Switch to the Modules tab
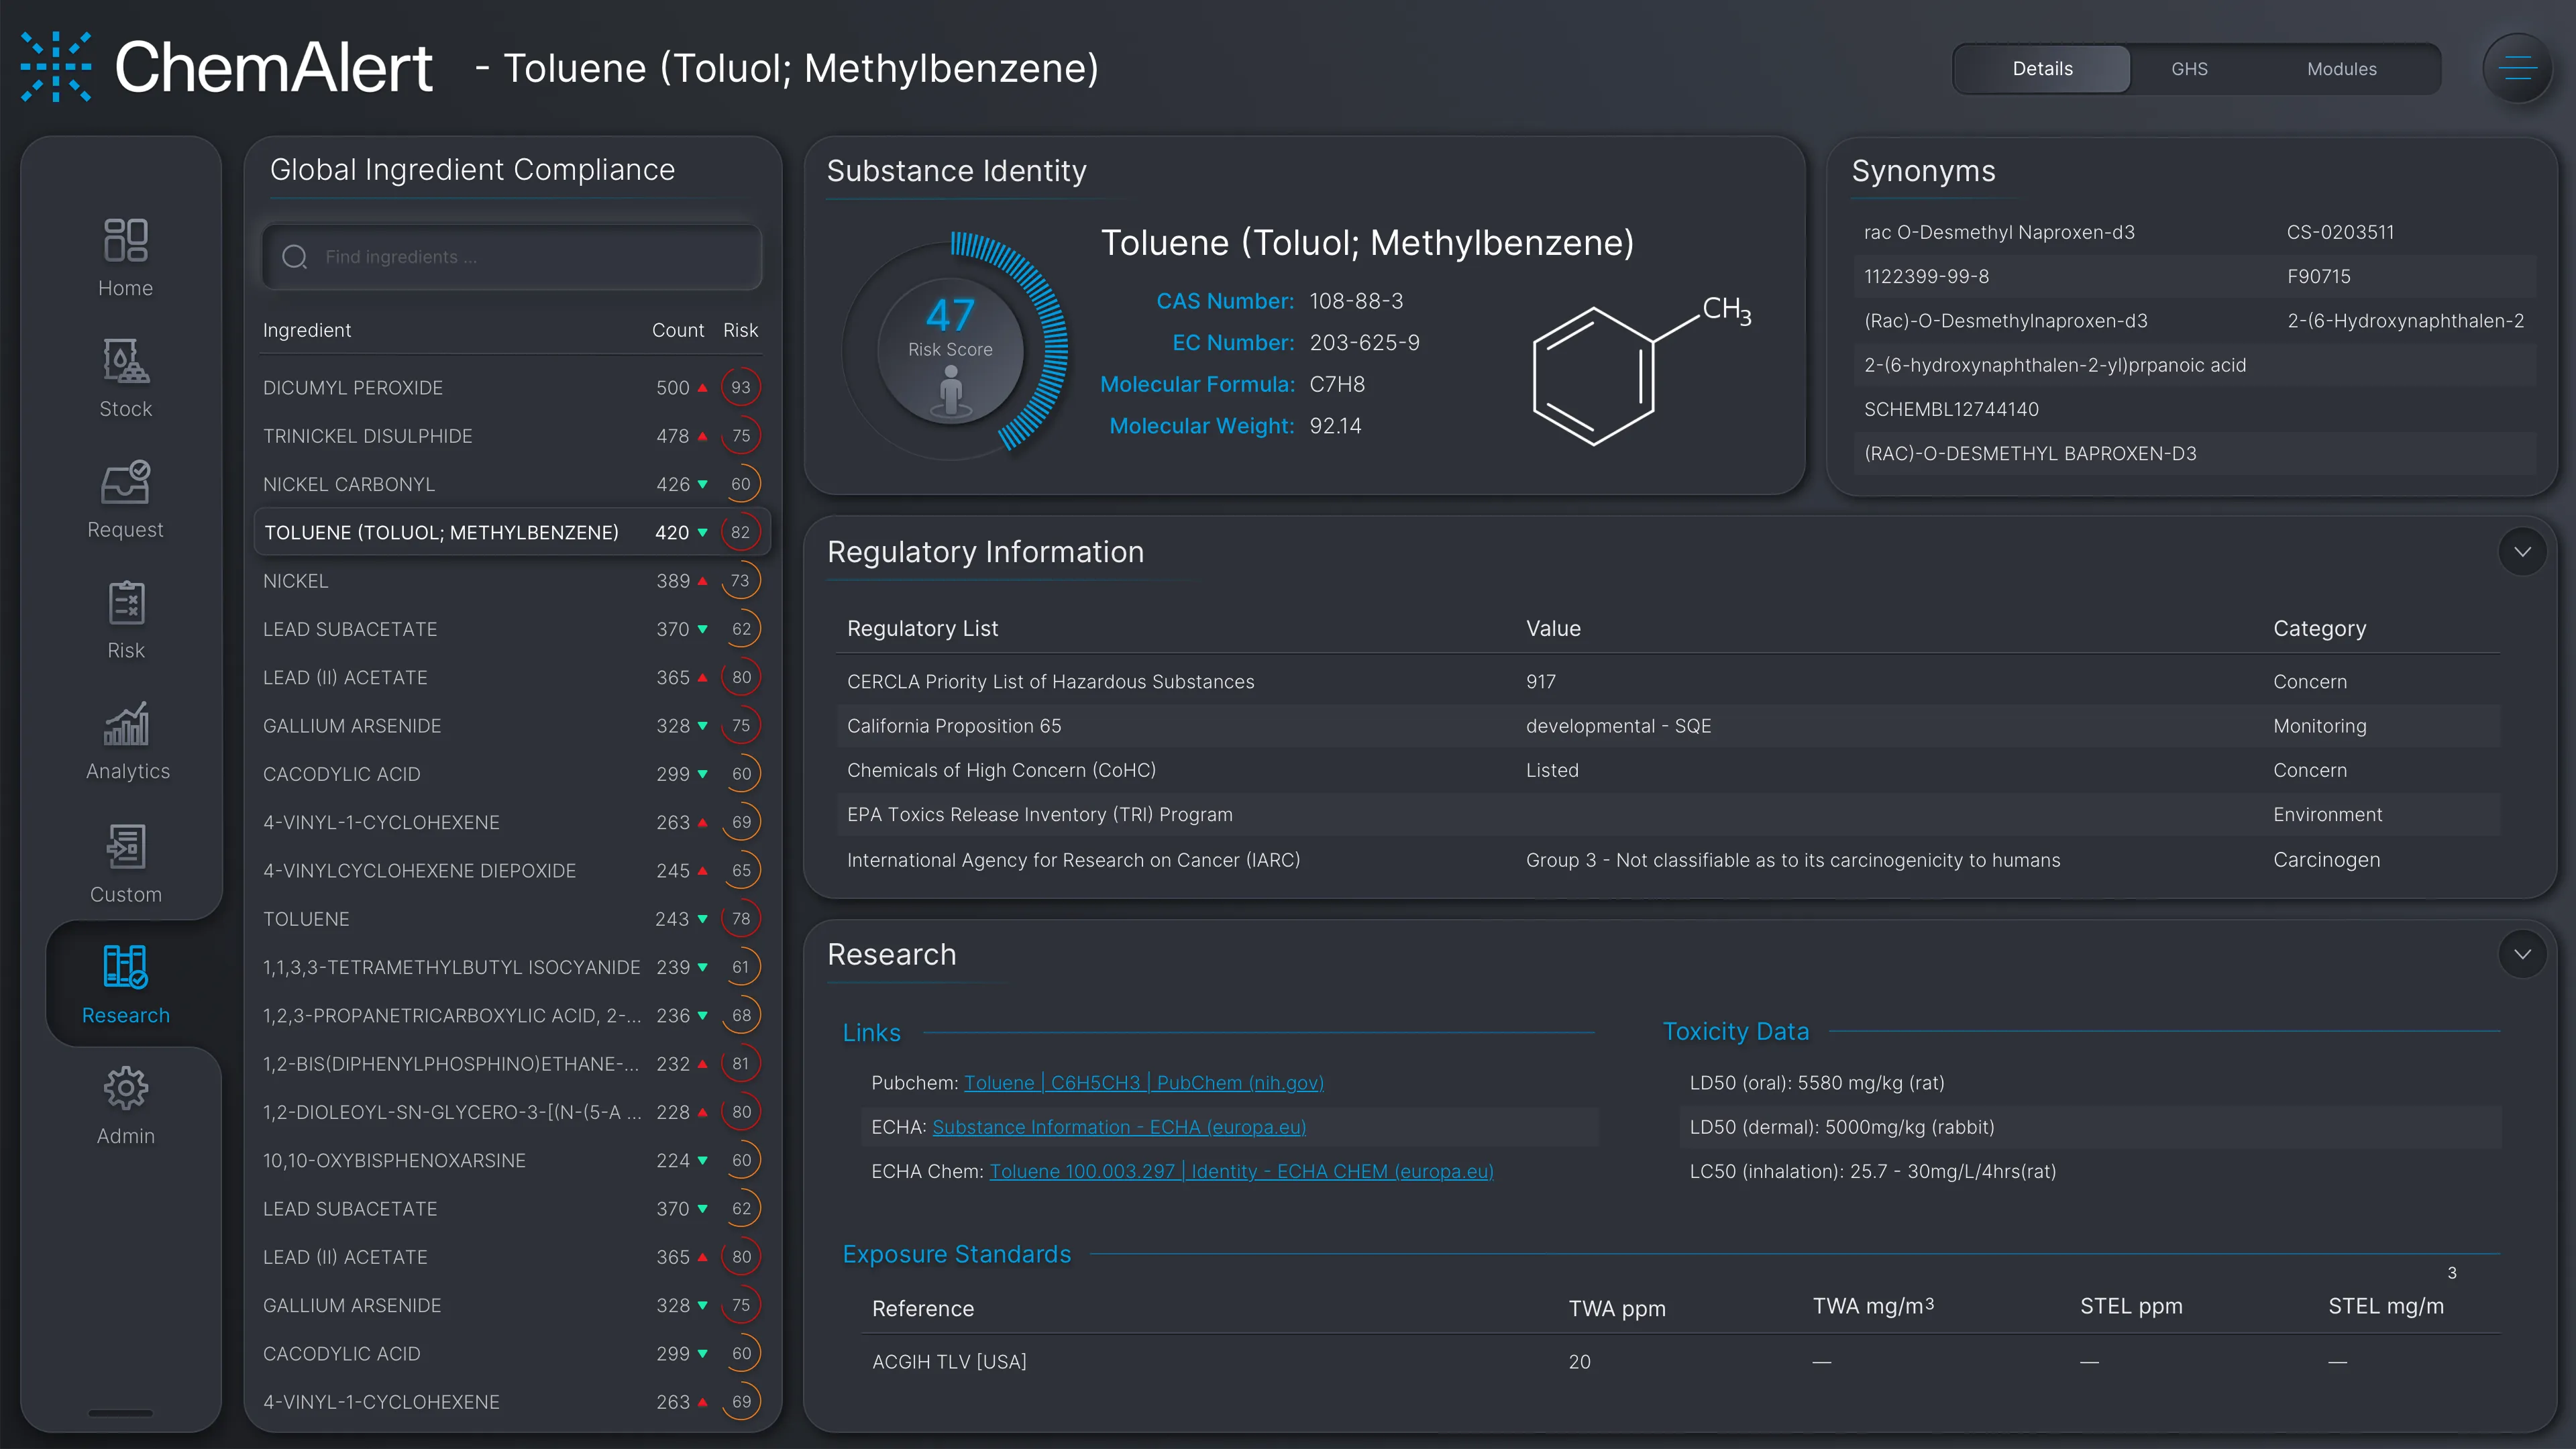This screenshot has width=2576, height=1449. point(2341,69)
